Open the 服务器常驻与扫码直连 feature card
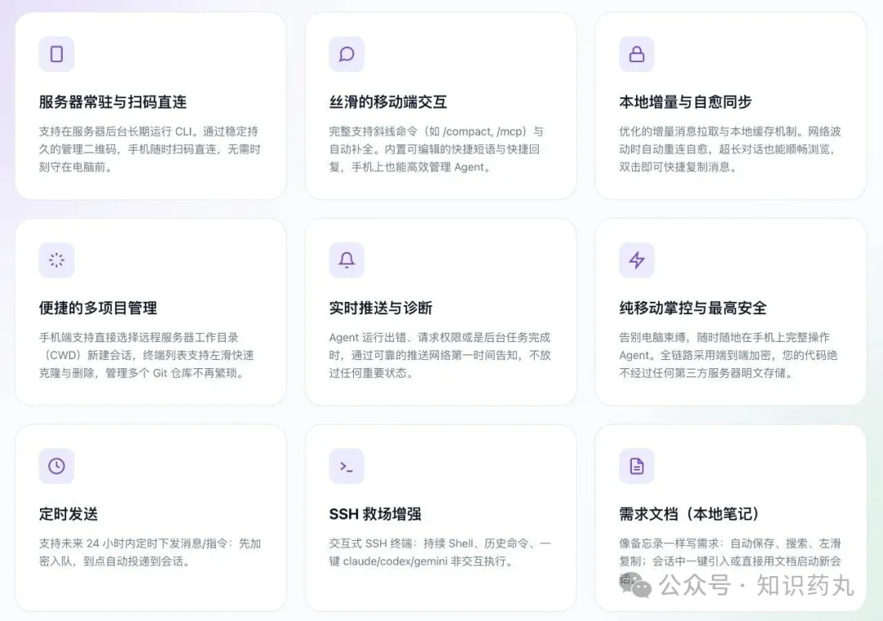Viewport: 883px width, 621px height. 112,102
